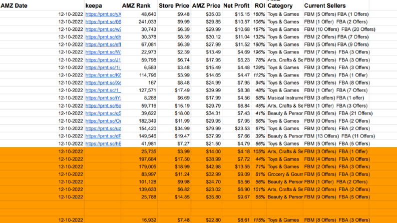The height and width of the screenshot is (223, 397).
Task: Click the ROI cell showing 196%
Action: pos(259,52)
